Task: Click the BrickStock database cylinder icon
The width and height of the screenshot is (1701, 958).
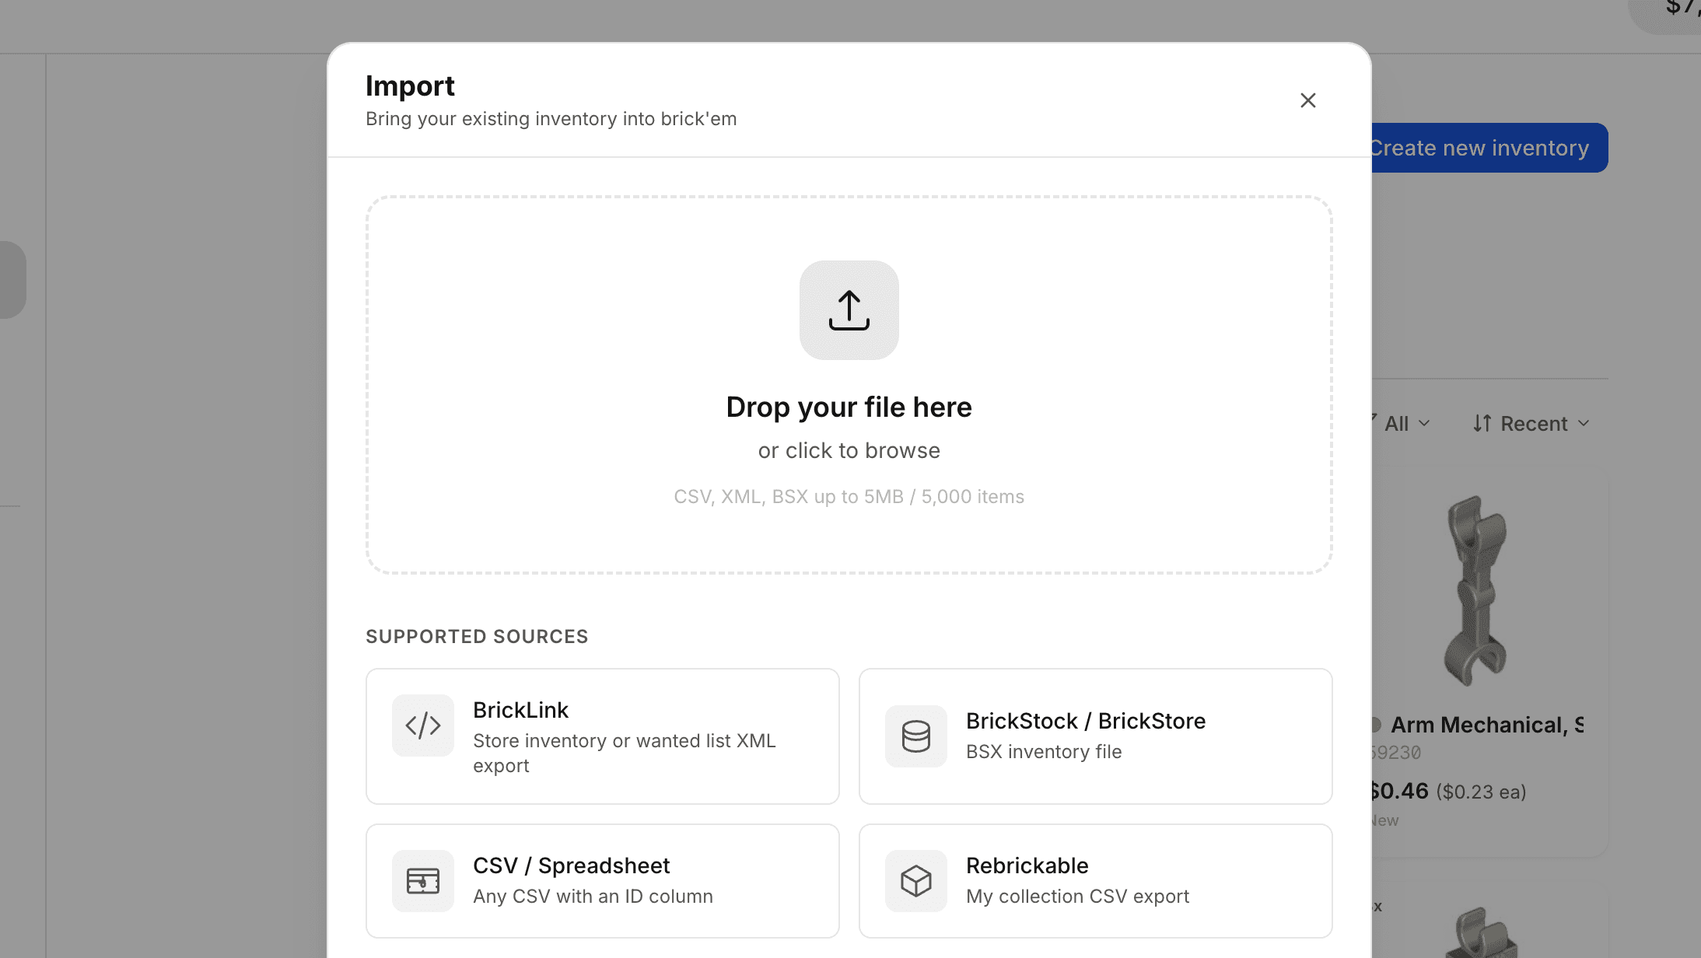Action: [x=916, y=736]
